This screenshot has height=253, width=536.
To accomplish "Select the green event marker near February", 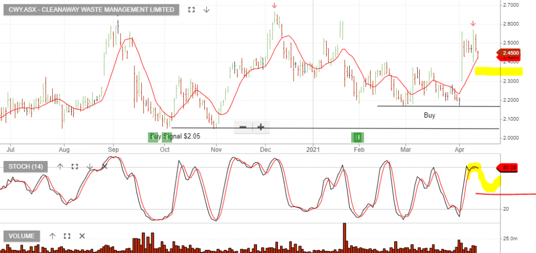I will click(358, 137).
